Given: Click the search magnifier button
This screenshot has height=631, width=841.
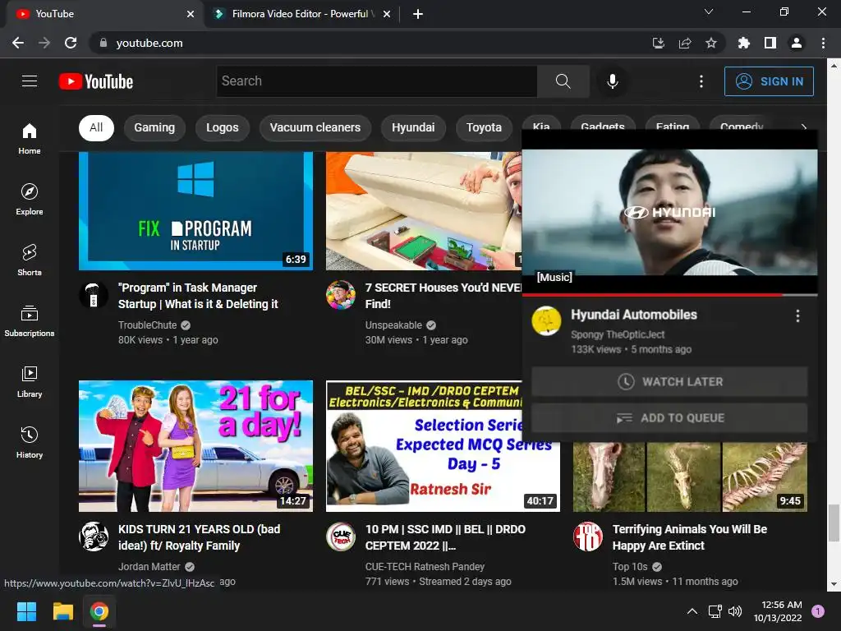Looking at the screenshot, I should (x=563, y=81).
